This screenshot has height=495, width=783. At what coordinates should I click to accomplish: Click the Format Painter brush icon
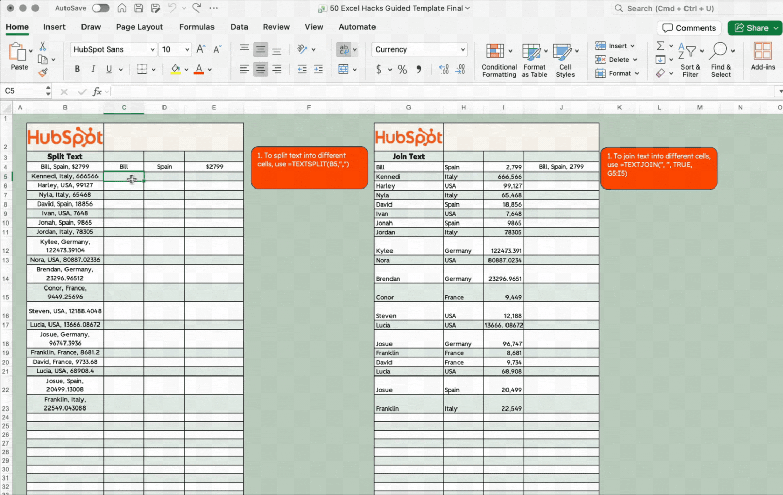pos(43,73)
